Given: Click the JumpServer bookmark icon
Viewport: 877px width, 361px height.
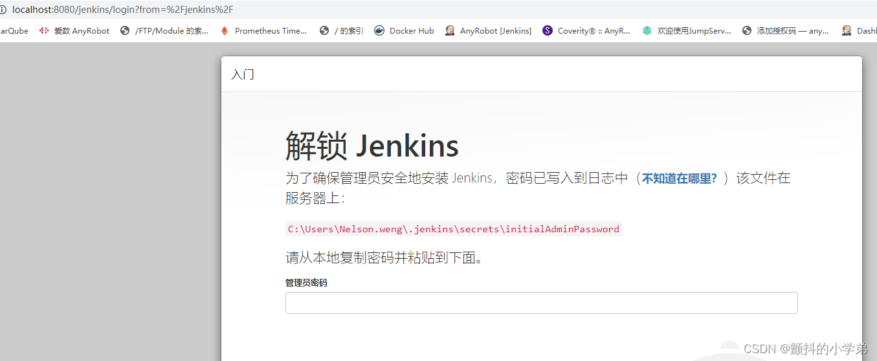Looking at the screenshot, I should point(647,30).
